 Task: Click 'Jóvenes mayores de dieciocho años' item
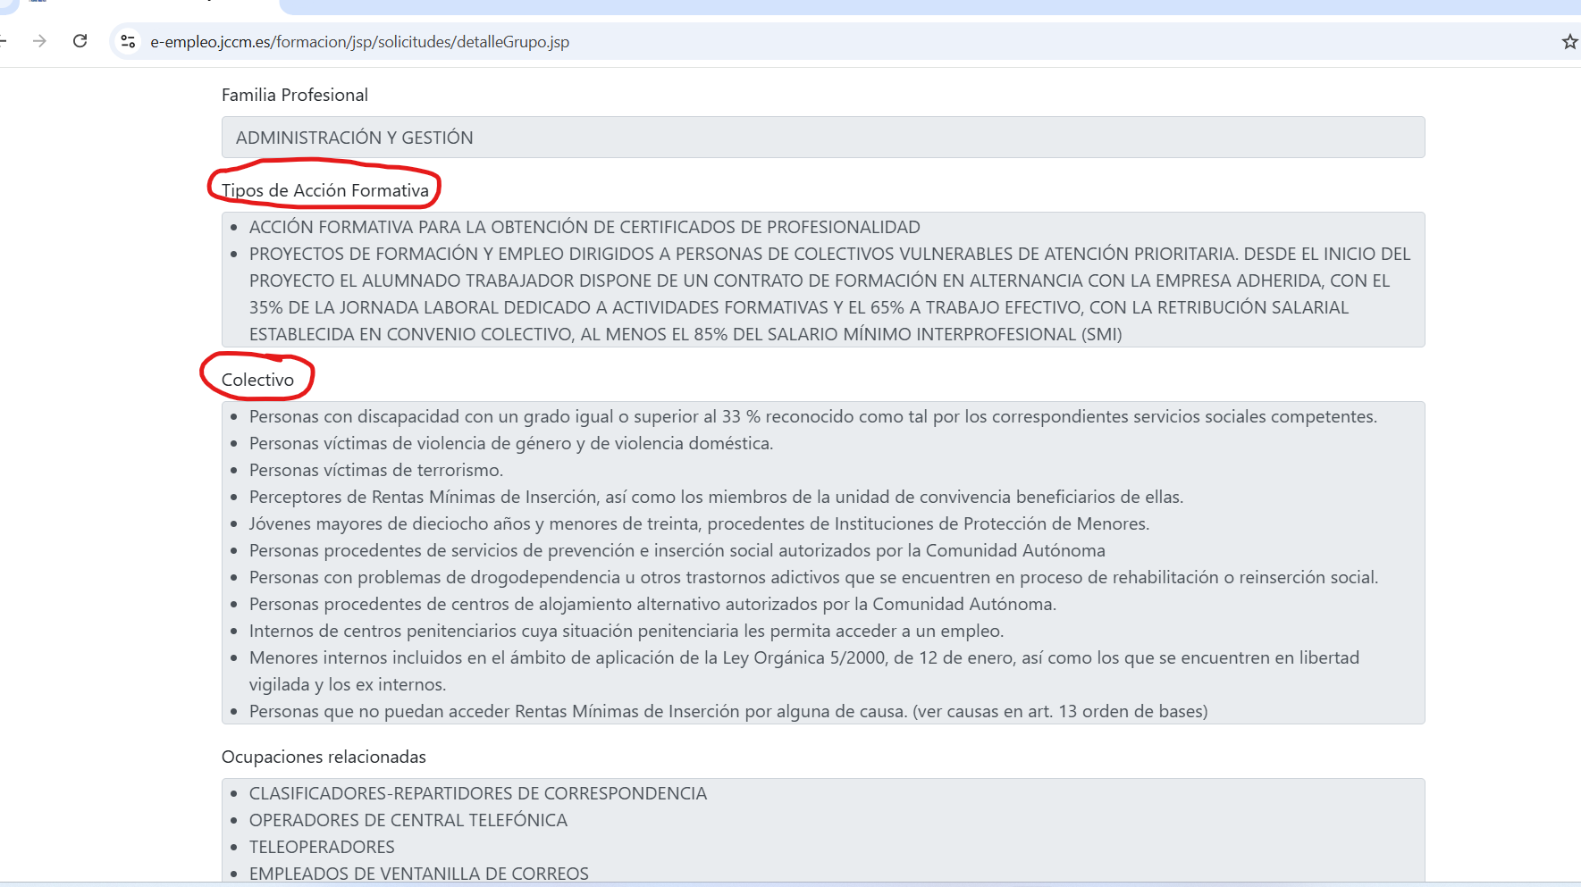click(x=700, y=523)
